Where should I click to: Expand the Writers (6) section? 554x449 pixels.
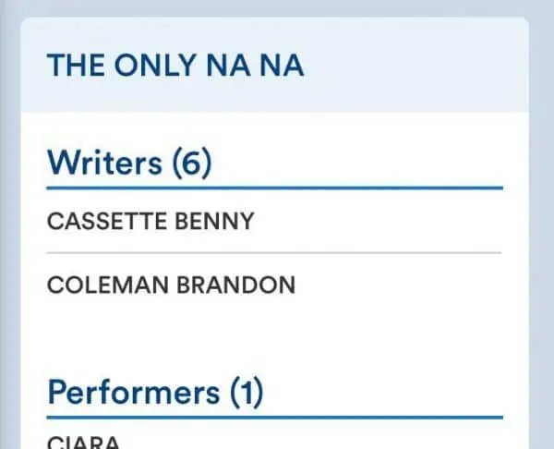click(129, 164)
